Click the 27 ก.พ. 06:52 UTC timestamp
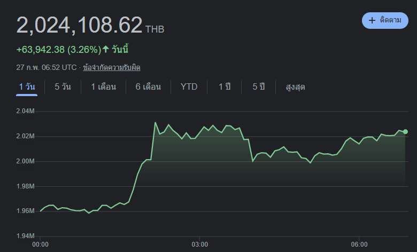This screenshot has width=417, height=252. click(47, 67)
